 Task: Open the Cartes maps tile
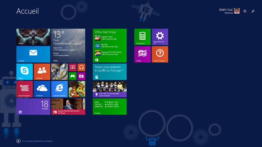[142, 54]
